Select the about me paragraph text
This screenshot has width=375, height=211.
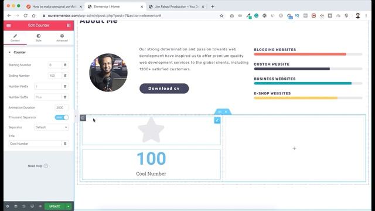click(194, 59)
